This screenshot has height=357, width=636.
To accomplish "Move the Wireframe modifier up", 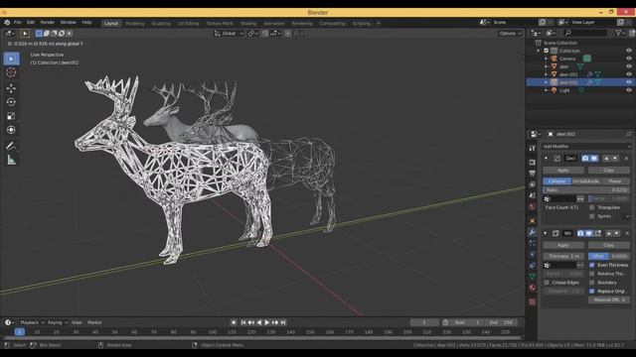I will pos(608,234).
